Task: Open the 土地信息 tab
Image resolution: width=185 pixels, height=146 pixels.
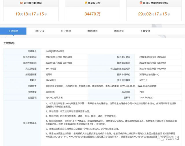Action: click(x=13, y=31)
